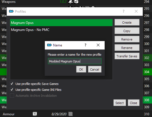Toggle Use profile-specific Save Games checkbox
This screenshot has width=152, height=117.
(x=12, y=84)
